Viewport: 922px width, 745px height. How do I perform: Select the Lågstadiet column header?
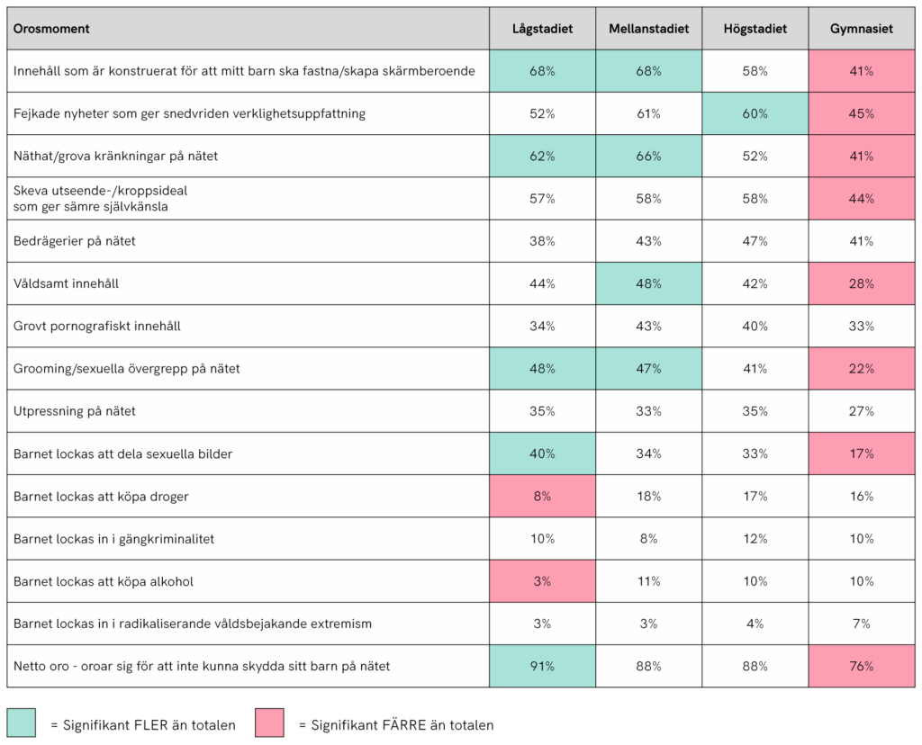pyautogui.click(x=542, y=29)
